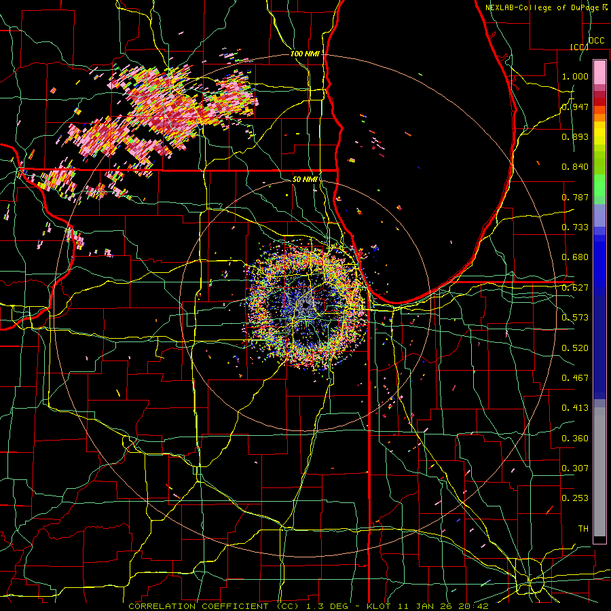611x611 pixels.
Task: Pick the dark navy segment of the color bar
Action: pos(599,347)
